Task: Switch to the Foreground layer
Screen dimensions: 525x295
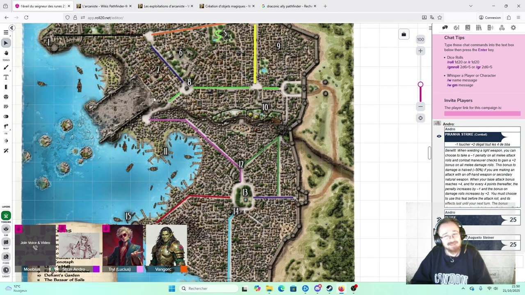Action: click(x=6, y=256)
